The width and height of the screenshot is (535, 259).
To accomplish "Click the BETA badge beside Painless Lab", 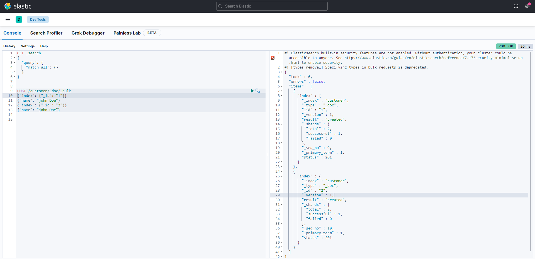I will (152, 33).
